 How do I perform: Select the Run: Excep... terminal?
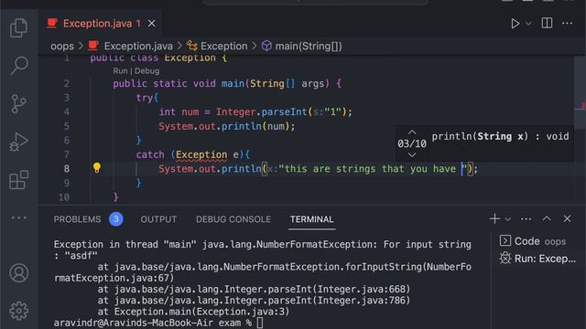[x=537, y=259]
